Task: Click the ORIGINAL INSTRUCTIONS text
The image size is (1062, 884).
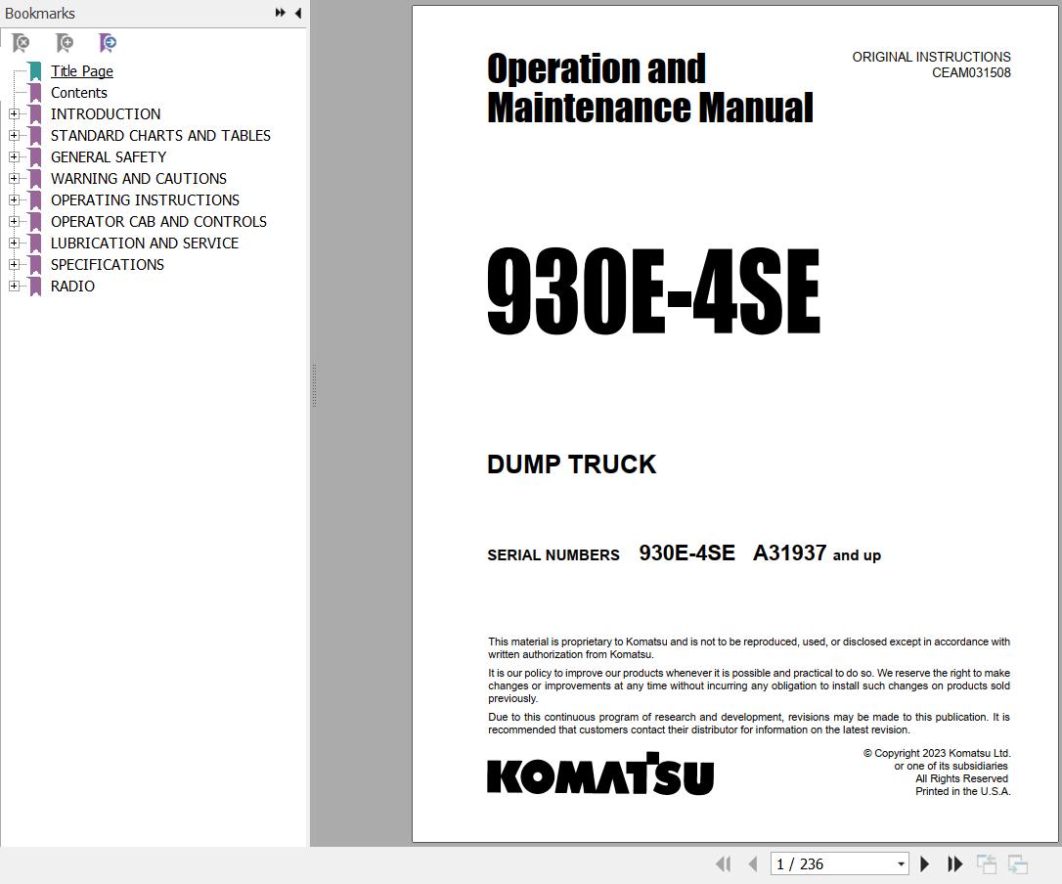Action: point(931,57)
